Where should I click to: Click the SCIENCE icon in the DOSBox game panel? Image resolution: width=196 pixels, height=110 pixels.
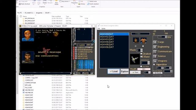(76, 54)
